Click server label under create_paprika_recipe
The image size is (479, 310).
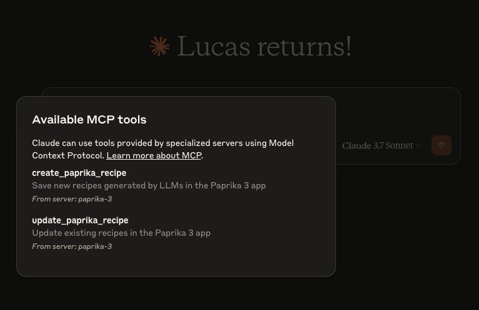[x=72, y=199]
